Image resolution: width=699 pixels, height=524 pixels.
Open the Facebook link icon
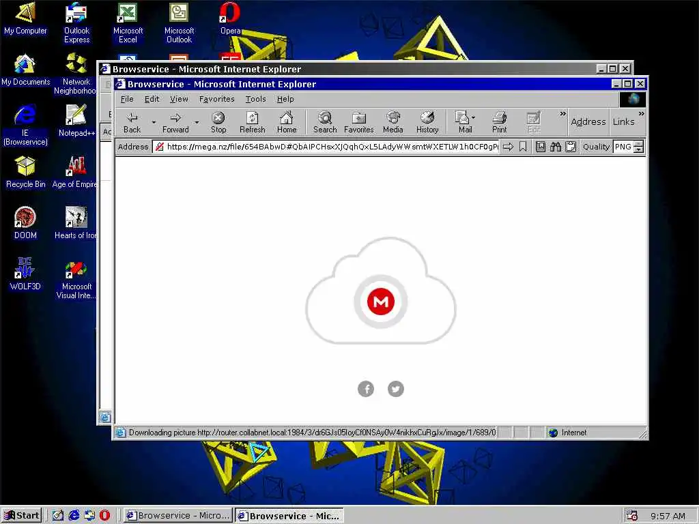point(366,389)
